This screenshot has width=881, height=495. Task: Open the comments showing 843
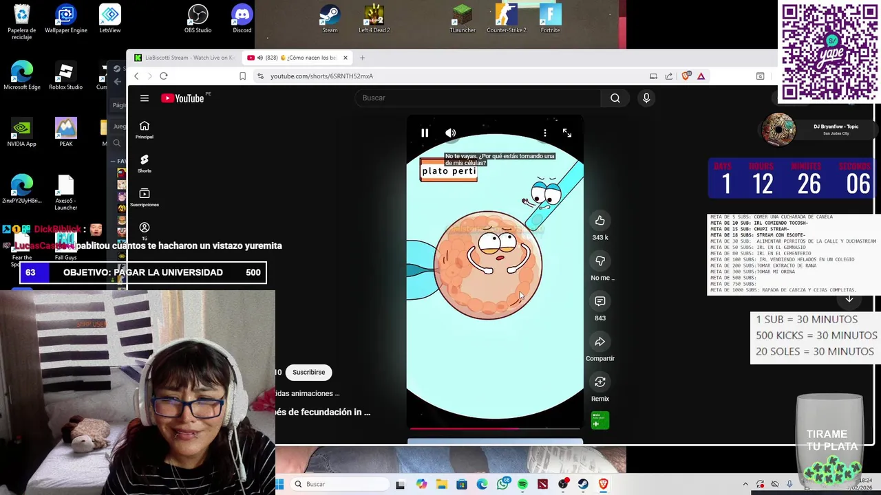(x=600, y=301)
